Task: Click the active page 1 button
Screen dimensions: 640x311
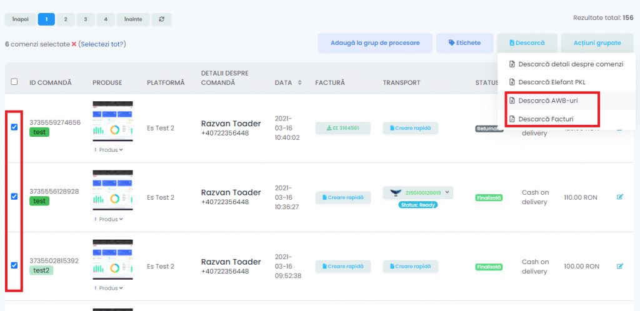Action: pyautogui.click(x=46, y=19)
